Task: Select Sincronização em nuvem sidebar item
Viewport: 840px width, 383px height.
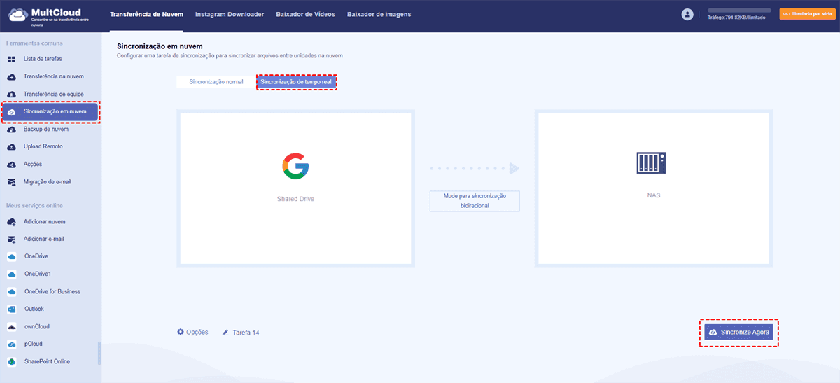Action: coord(50,111)
